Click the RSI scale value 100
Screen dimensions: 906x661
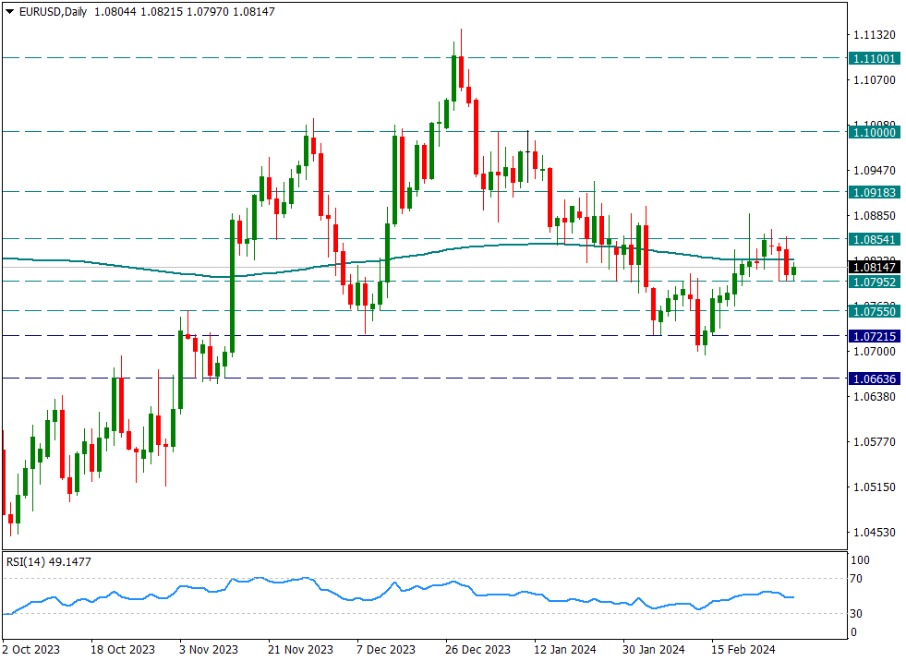(x=860, y=559)
